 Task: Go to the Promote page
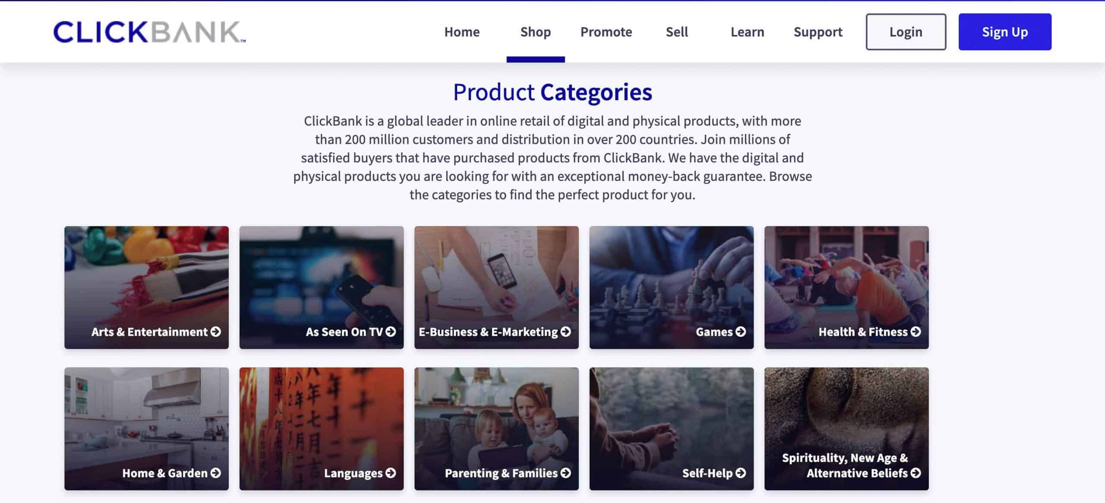pyautogui.click(x=606, y=32)
